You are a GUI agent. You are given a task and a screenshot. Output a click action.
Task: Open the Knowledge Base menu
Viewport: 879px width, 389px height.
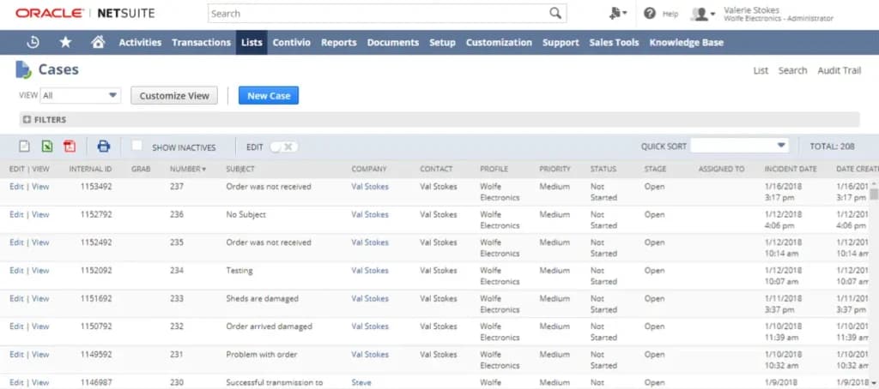click(686, 42)
